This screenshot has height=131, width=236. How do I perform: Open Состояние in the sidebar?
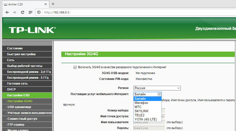click(27, 48)
